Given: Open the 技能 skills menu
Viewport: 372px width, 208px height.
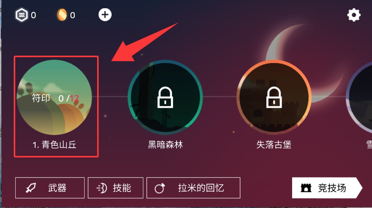Looking at the screenshot, I should pos(116,188).
